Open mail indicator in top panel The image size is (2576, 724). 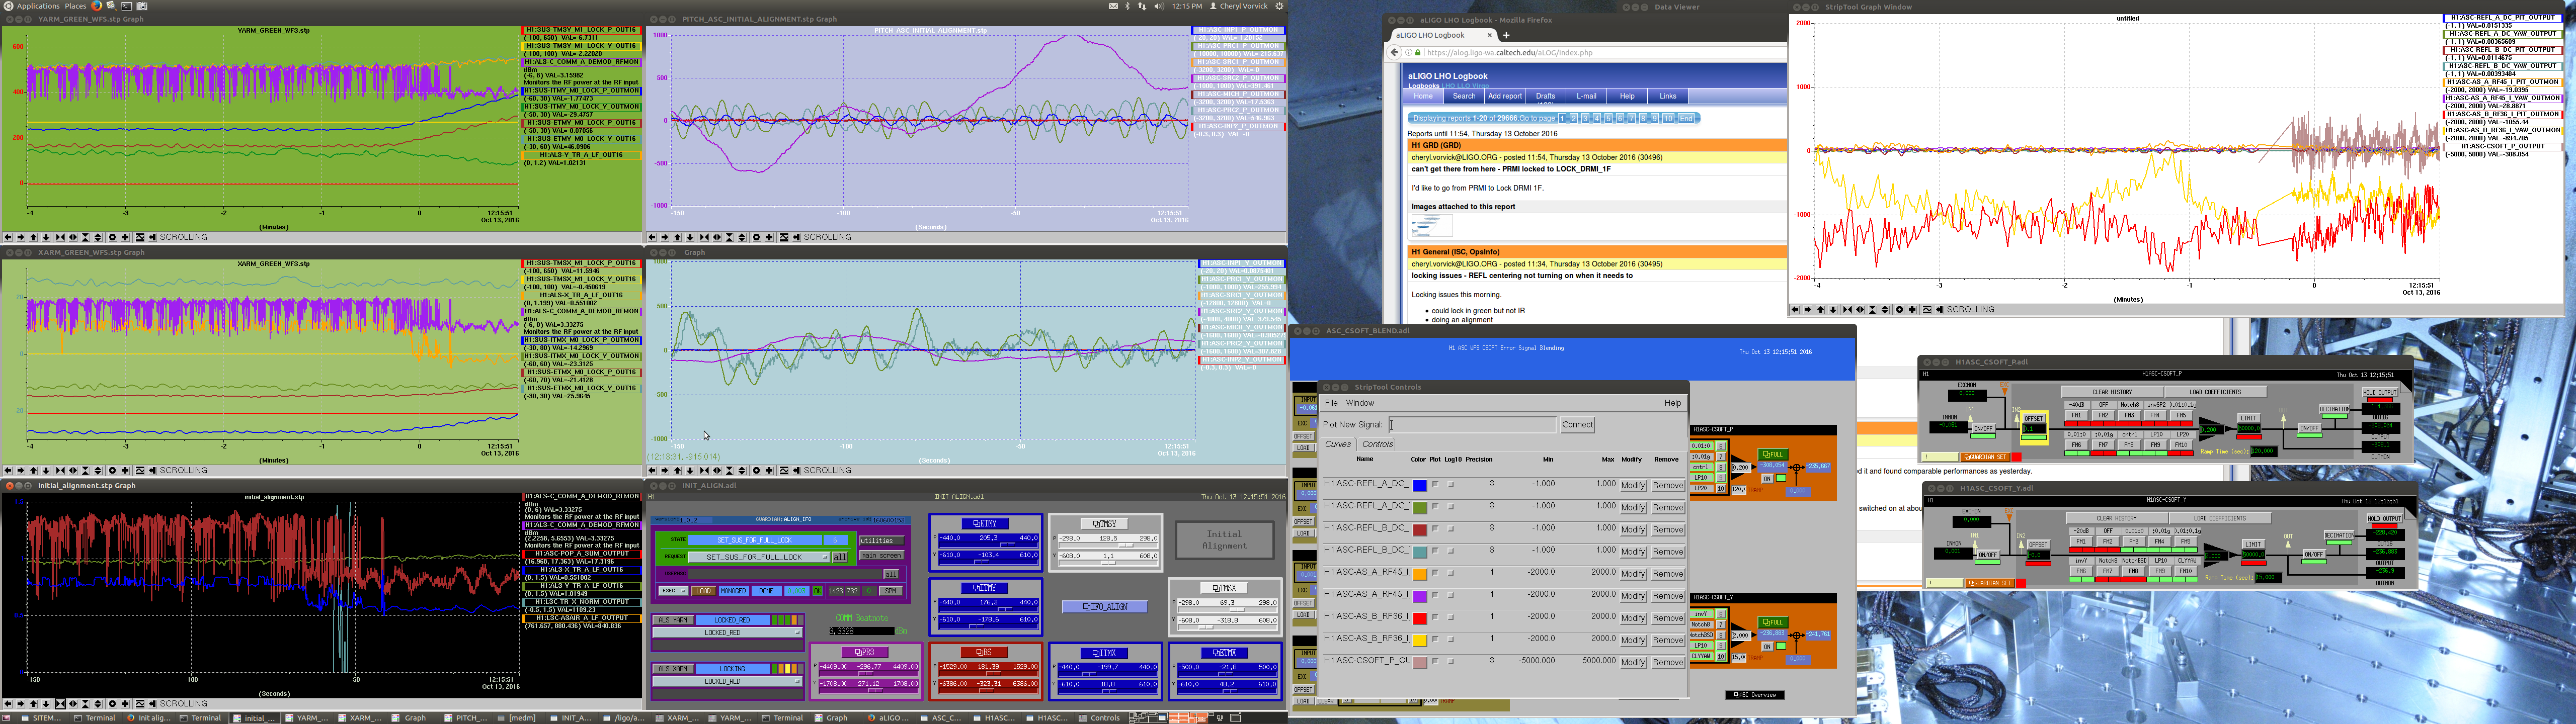pos(1113,6)
